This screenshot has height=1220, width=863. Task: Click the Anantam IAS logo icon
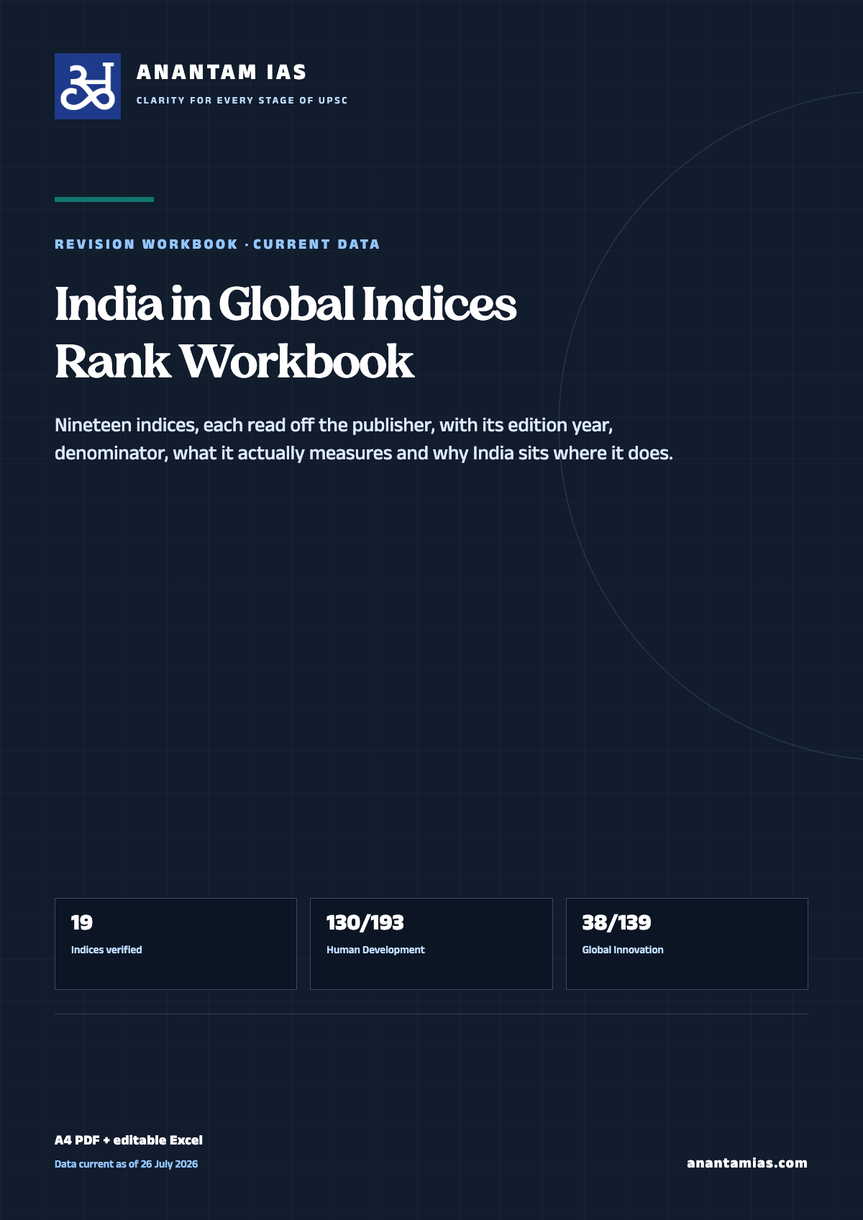pyautogui.click(x=88, y=86)
